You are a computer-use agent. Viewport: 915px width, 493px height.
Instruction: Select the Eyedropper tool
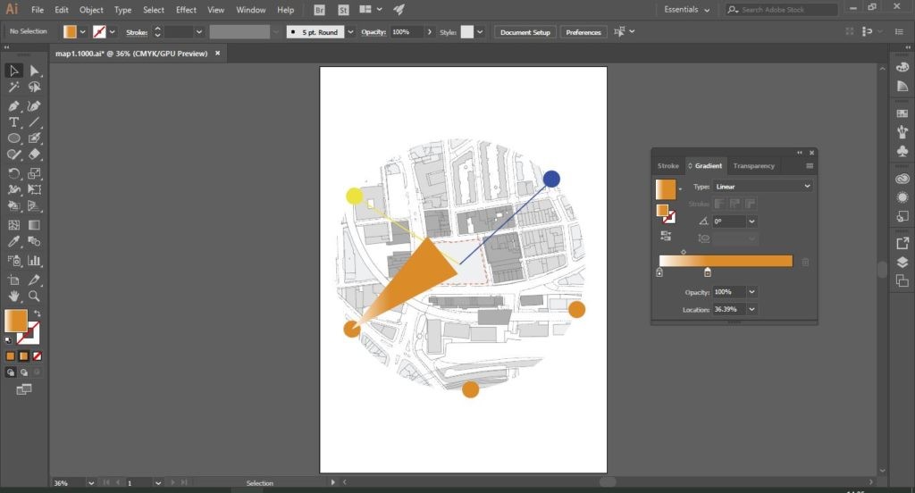pyautogui.click(x=13, y=241)
